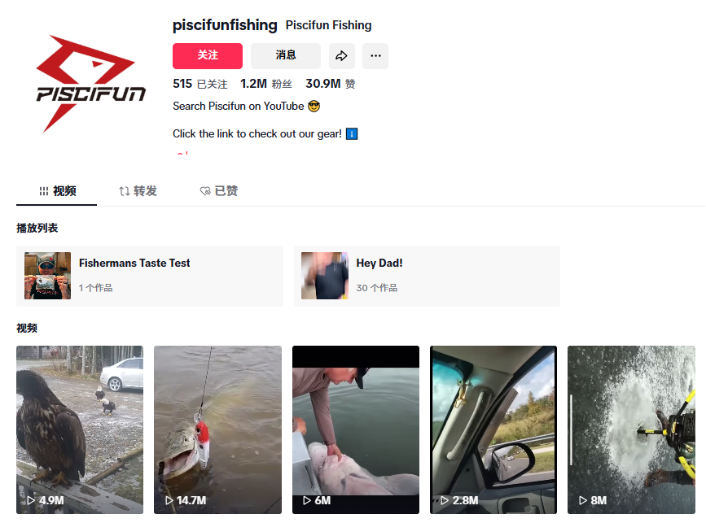Viewport: 706px width, 523px height.
Task: Open the Hey Dad! playlist
Action: [x=427, y=276]
